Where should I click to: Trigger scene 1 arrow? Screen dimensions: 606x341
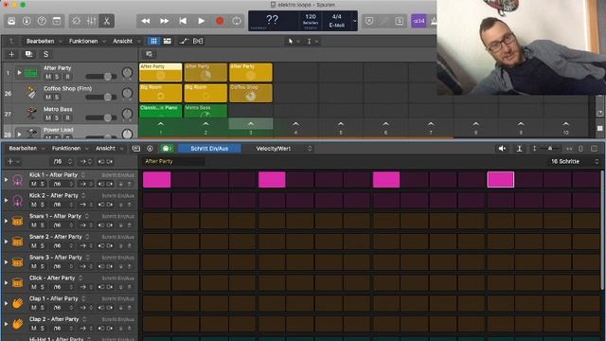[x=161, y=124]
